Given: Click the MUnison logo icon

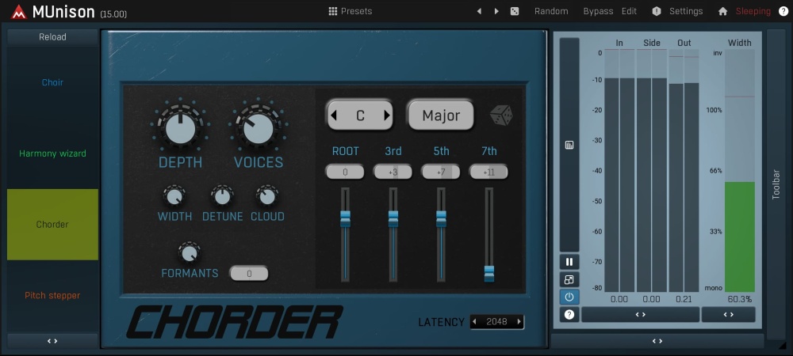Looking at the screenshot, I should (19, 11).
